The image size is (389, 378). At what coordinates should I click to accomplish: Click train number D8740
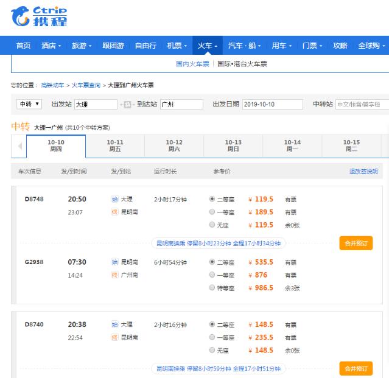tap(34, 324)
